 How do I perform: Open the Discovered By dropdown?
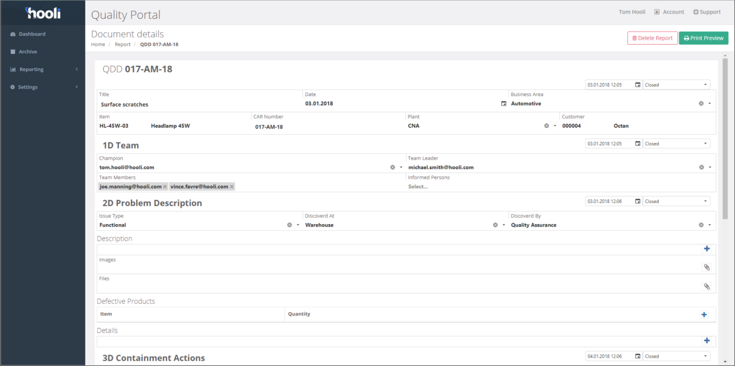[x=709, y=224]
